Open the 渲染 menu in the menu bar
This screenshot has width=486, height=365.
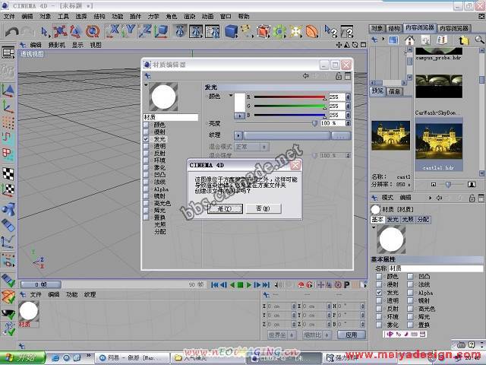[189, 17]
